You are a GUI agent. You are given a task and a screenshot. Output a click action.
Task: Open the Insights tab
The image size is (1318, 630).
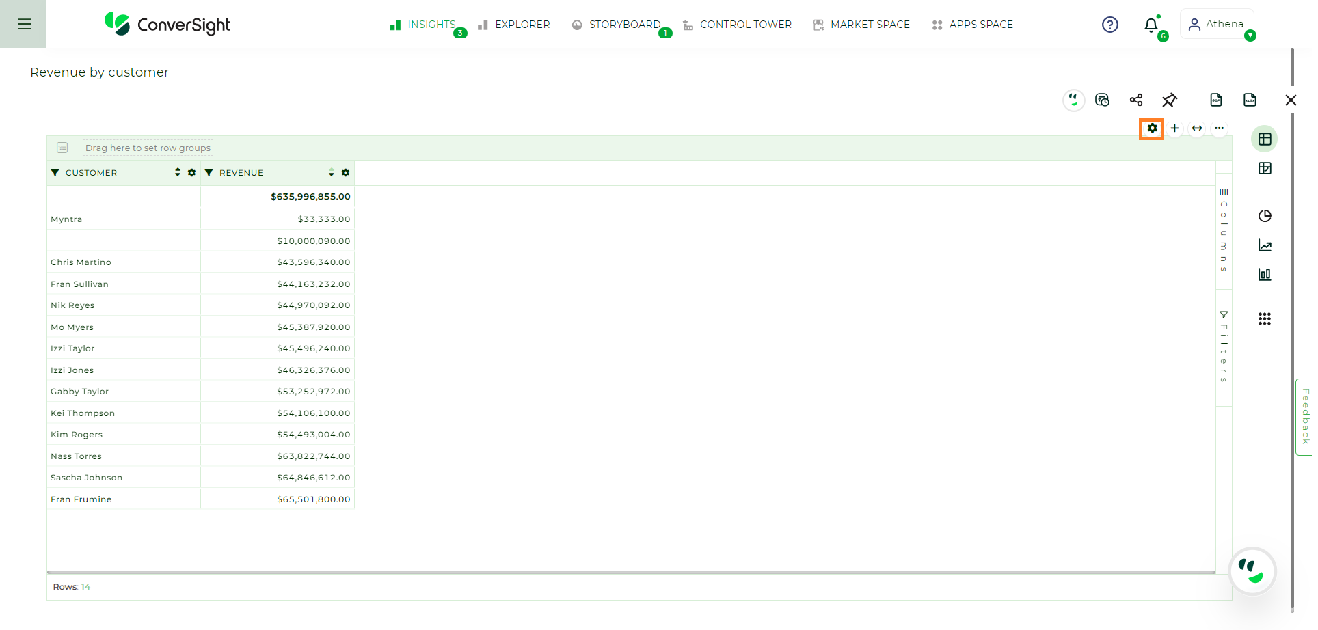(422, 25)
